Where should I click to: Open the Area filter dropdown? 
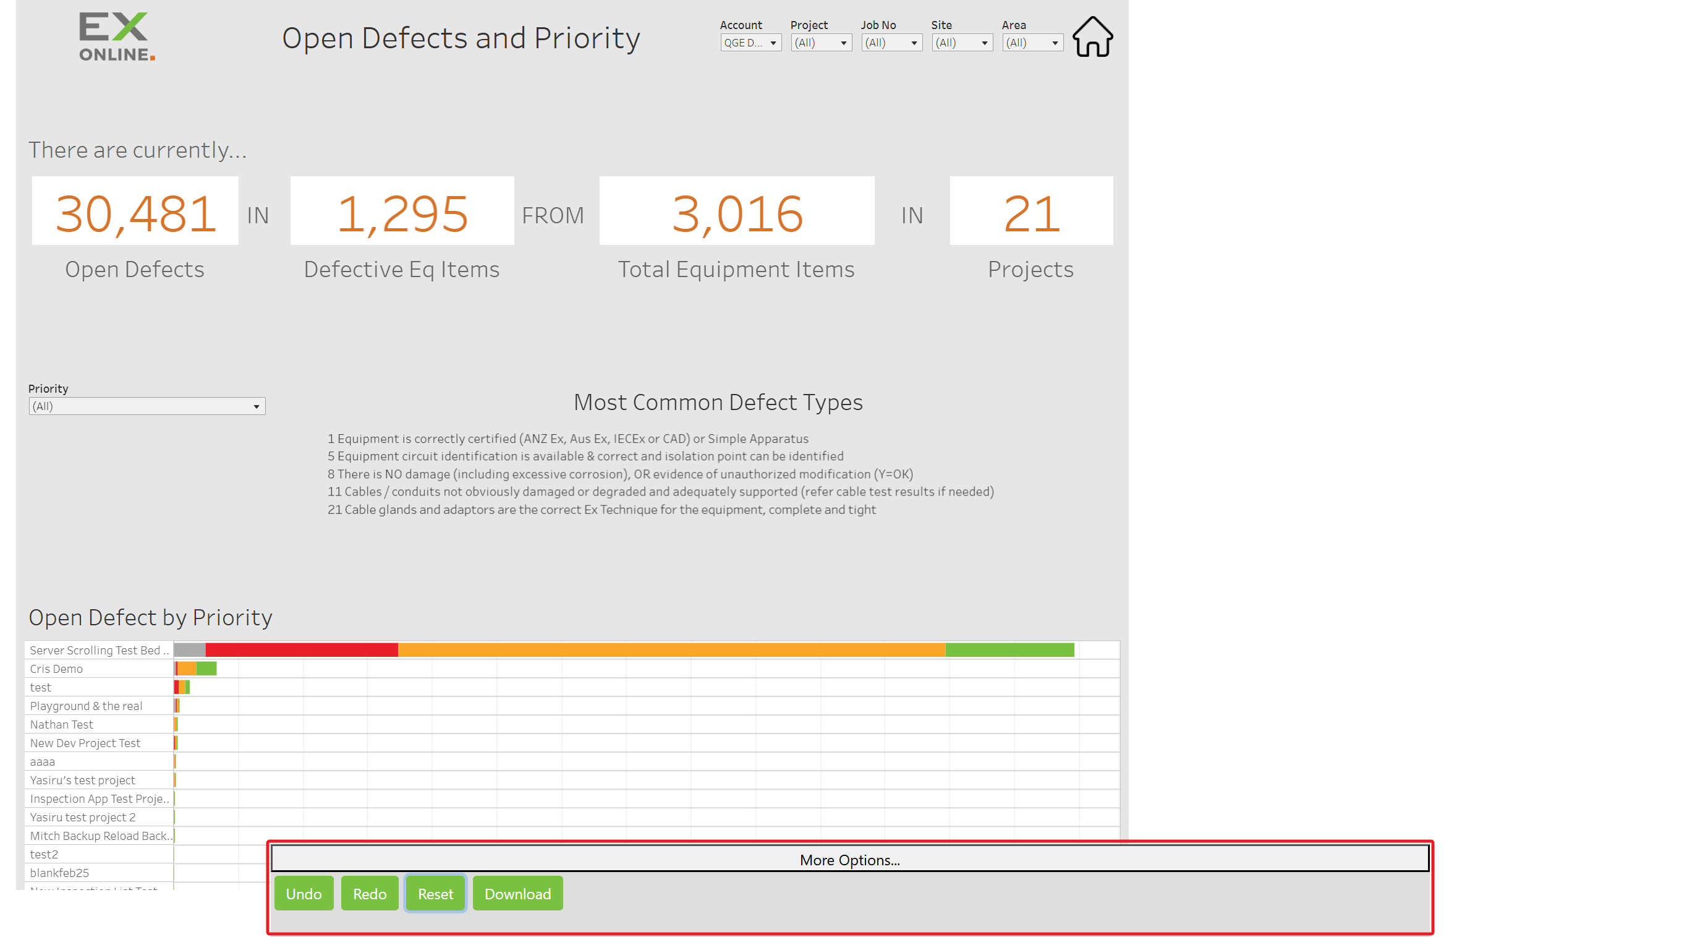pyautogui.click(x=1032, y=42)
